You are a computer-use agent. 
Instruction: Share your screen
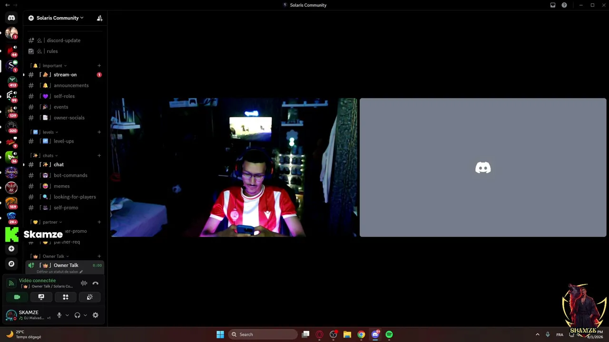(x=41, y=297)
